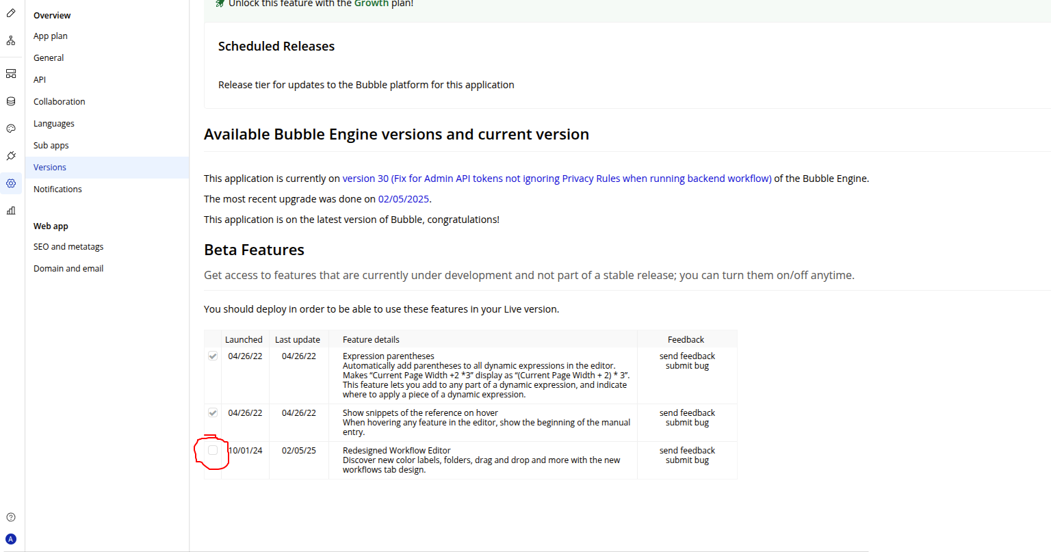Open the Help question mark icon
This screenshot has width=1051, height=552.
pyautogui.click(x=11, y=517)
